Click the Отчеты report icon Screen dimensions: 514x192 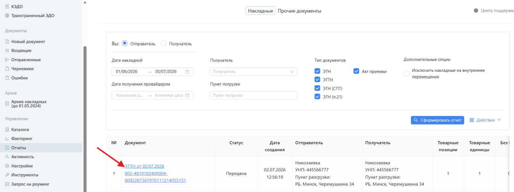7,148
